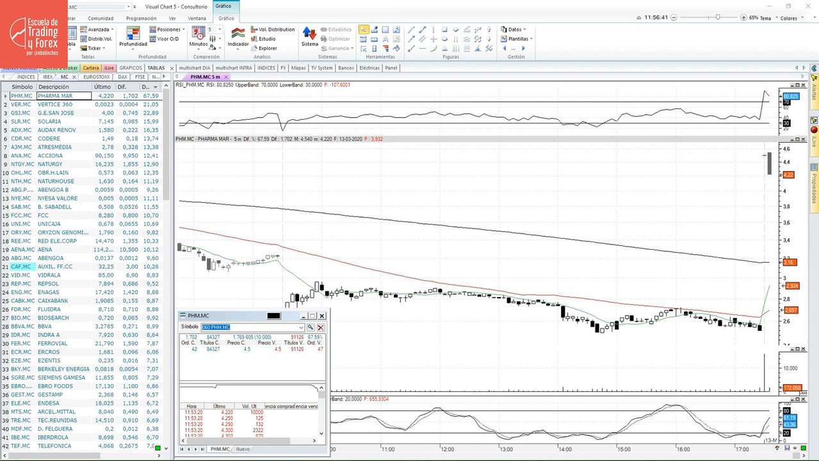
Task: Select the BBVA.MC row in the table
Action: [x=80, y=326]
